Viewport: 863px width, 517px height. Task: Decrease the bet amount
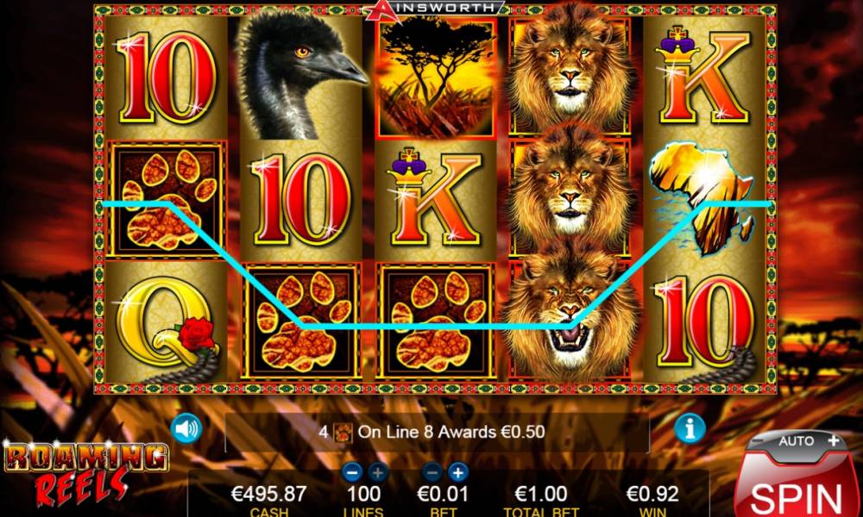(432, 472)
